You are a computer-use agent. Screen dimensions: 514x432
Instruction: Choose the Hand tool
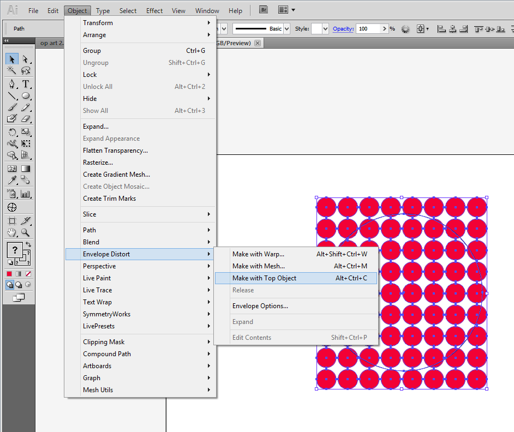point(11,233)
